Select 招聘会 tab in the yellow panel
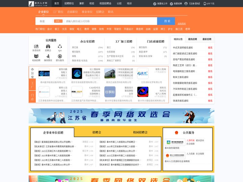Viewport: 243px width, 182px height. coord(97,132)
